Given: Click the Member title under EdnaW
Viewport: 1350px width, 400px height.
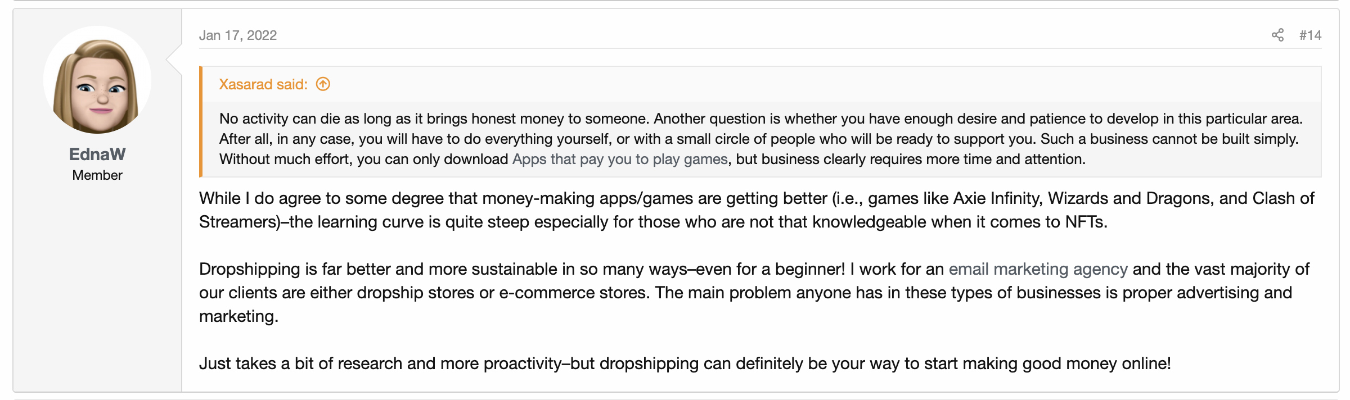Looking at the screenshot, I should 97,175.
